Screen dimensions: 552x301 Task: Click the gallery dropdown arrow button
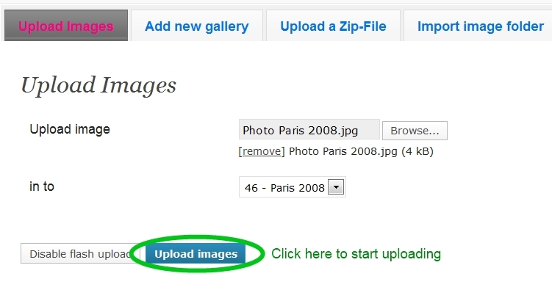point(336,187)
